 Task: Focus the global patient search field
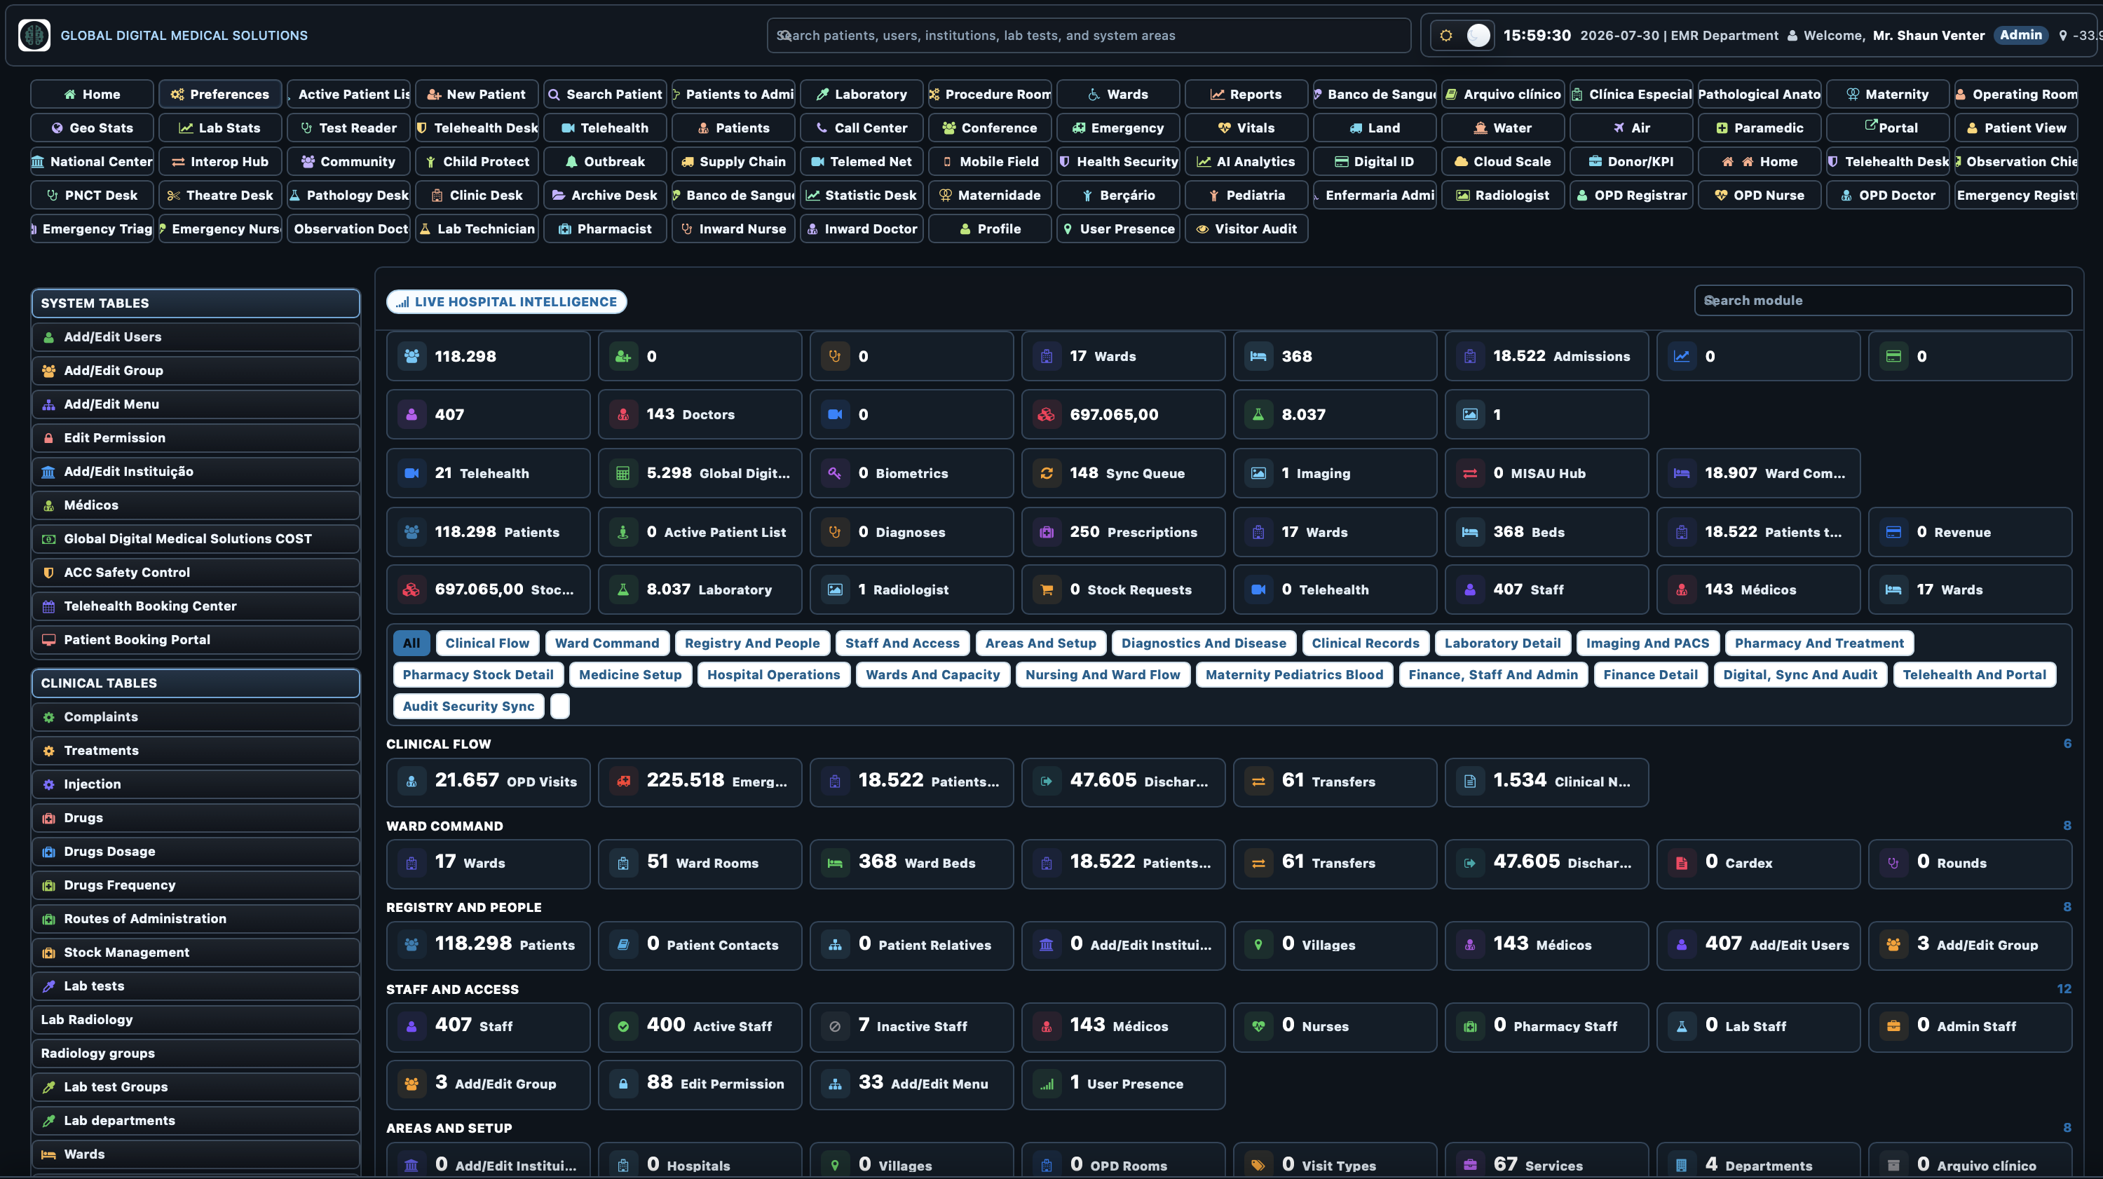tap(1088, 35)
